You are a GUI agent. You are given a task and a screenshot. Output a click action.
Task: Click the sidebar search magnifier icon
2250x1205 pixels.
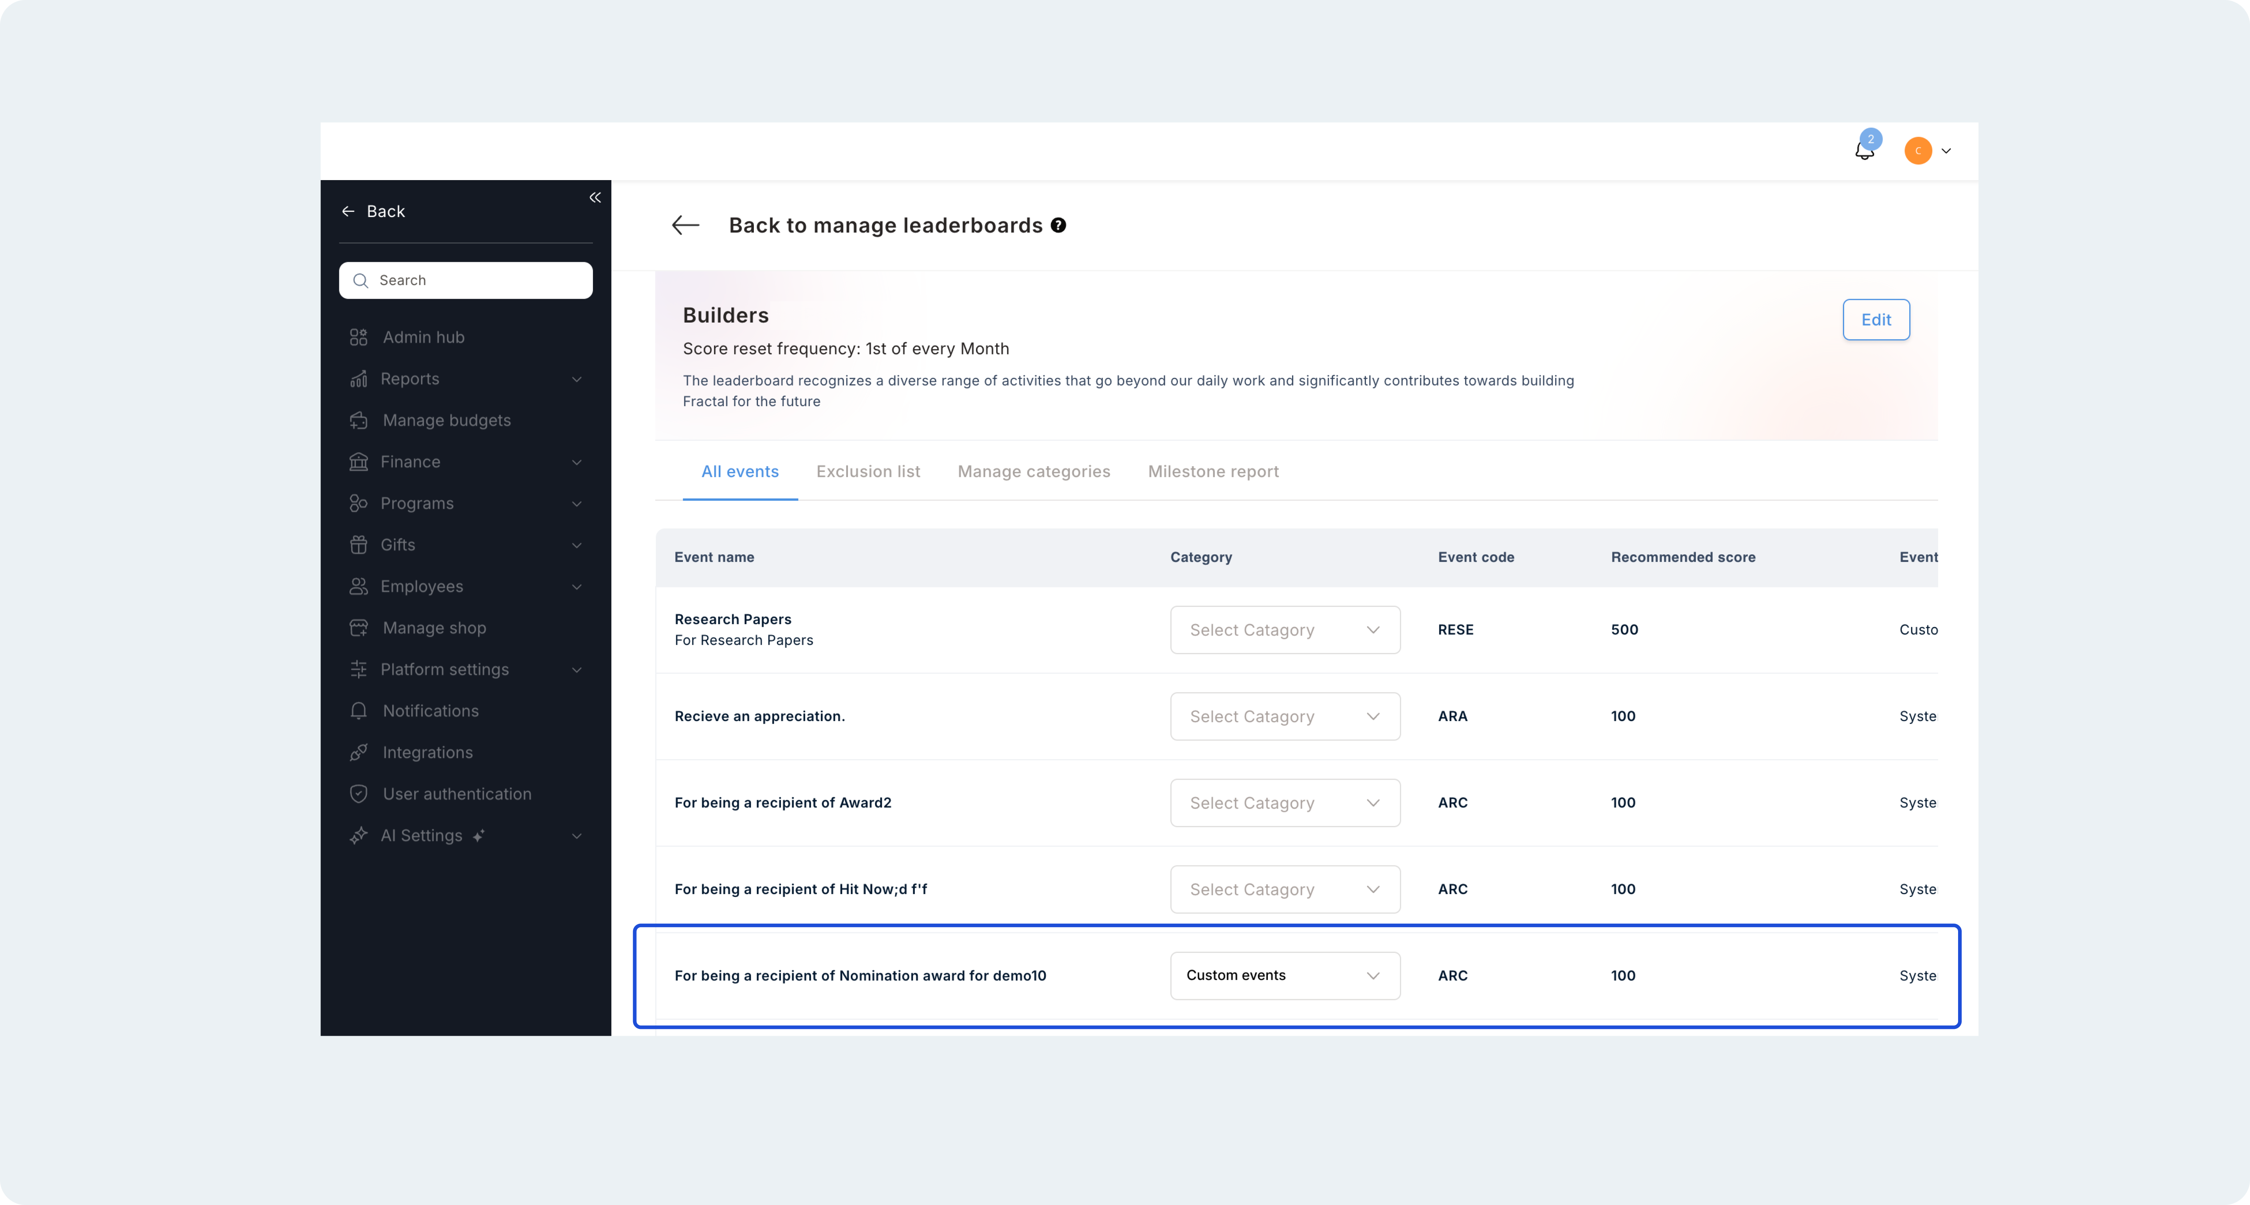pos(360,280)
